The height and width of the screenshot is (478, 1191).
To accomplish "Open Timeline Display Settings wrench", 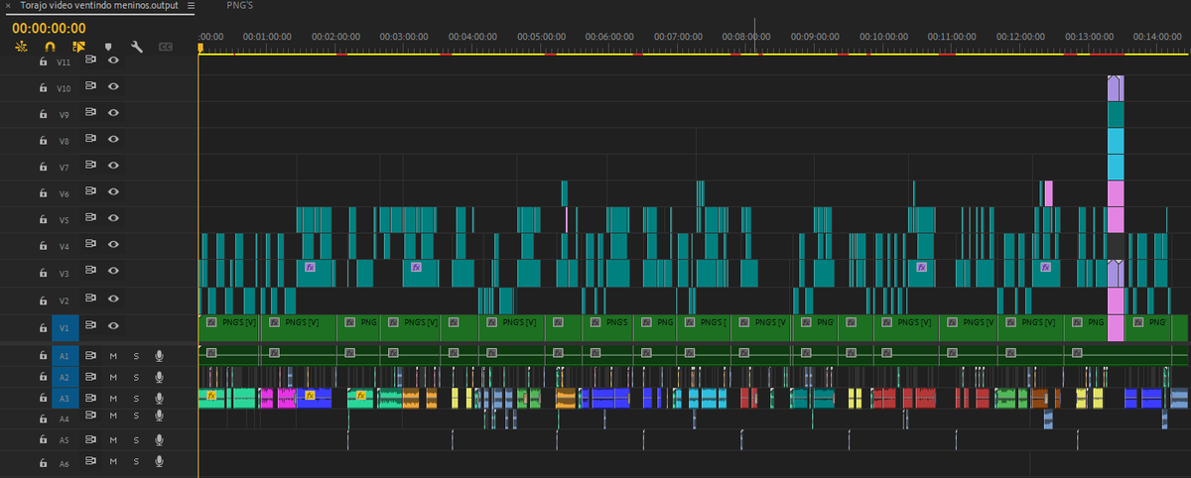I will (x=137, y=47).
